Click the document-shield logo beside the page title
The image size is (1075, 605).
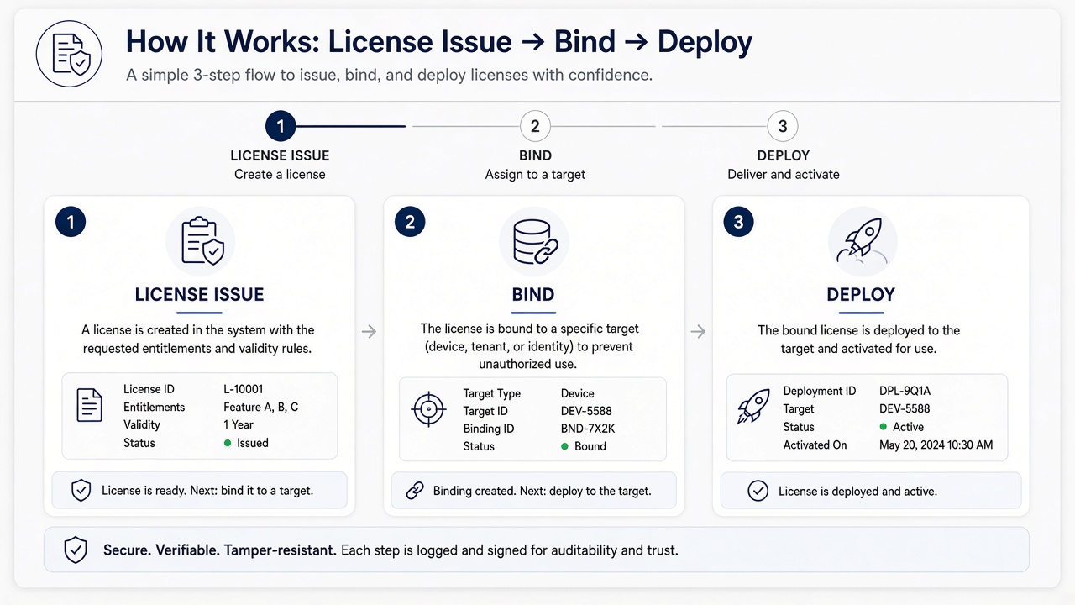click(x=71, y=55)
